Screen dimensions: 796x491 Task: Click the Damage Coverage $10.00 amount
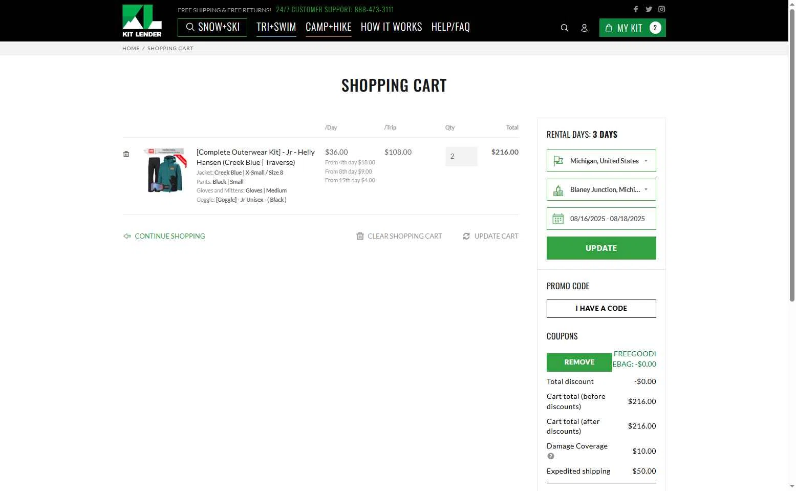[x=644, y=451]
